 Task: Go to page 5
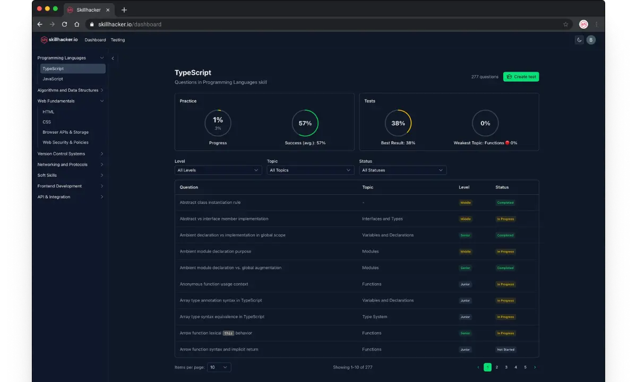click(x=526, y=367)
